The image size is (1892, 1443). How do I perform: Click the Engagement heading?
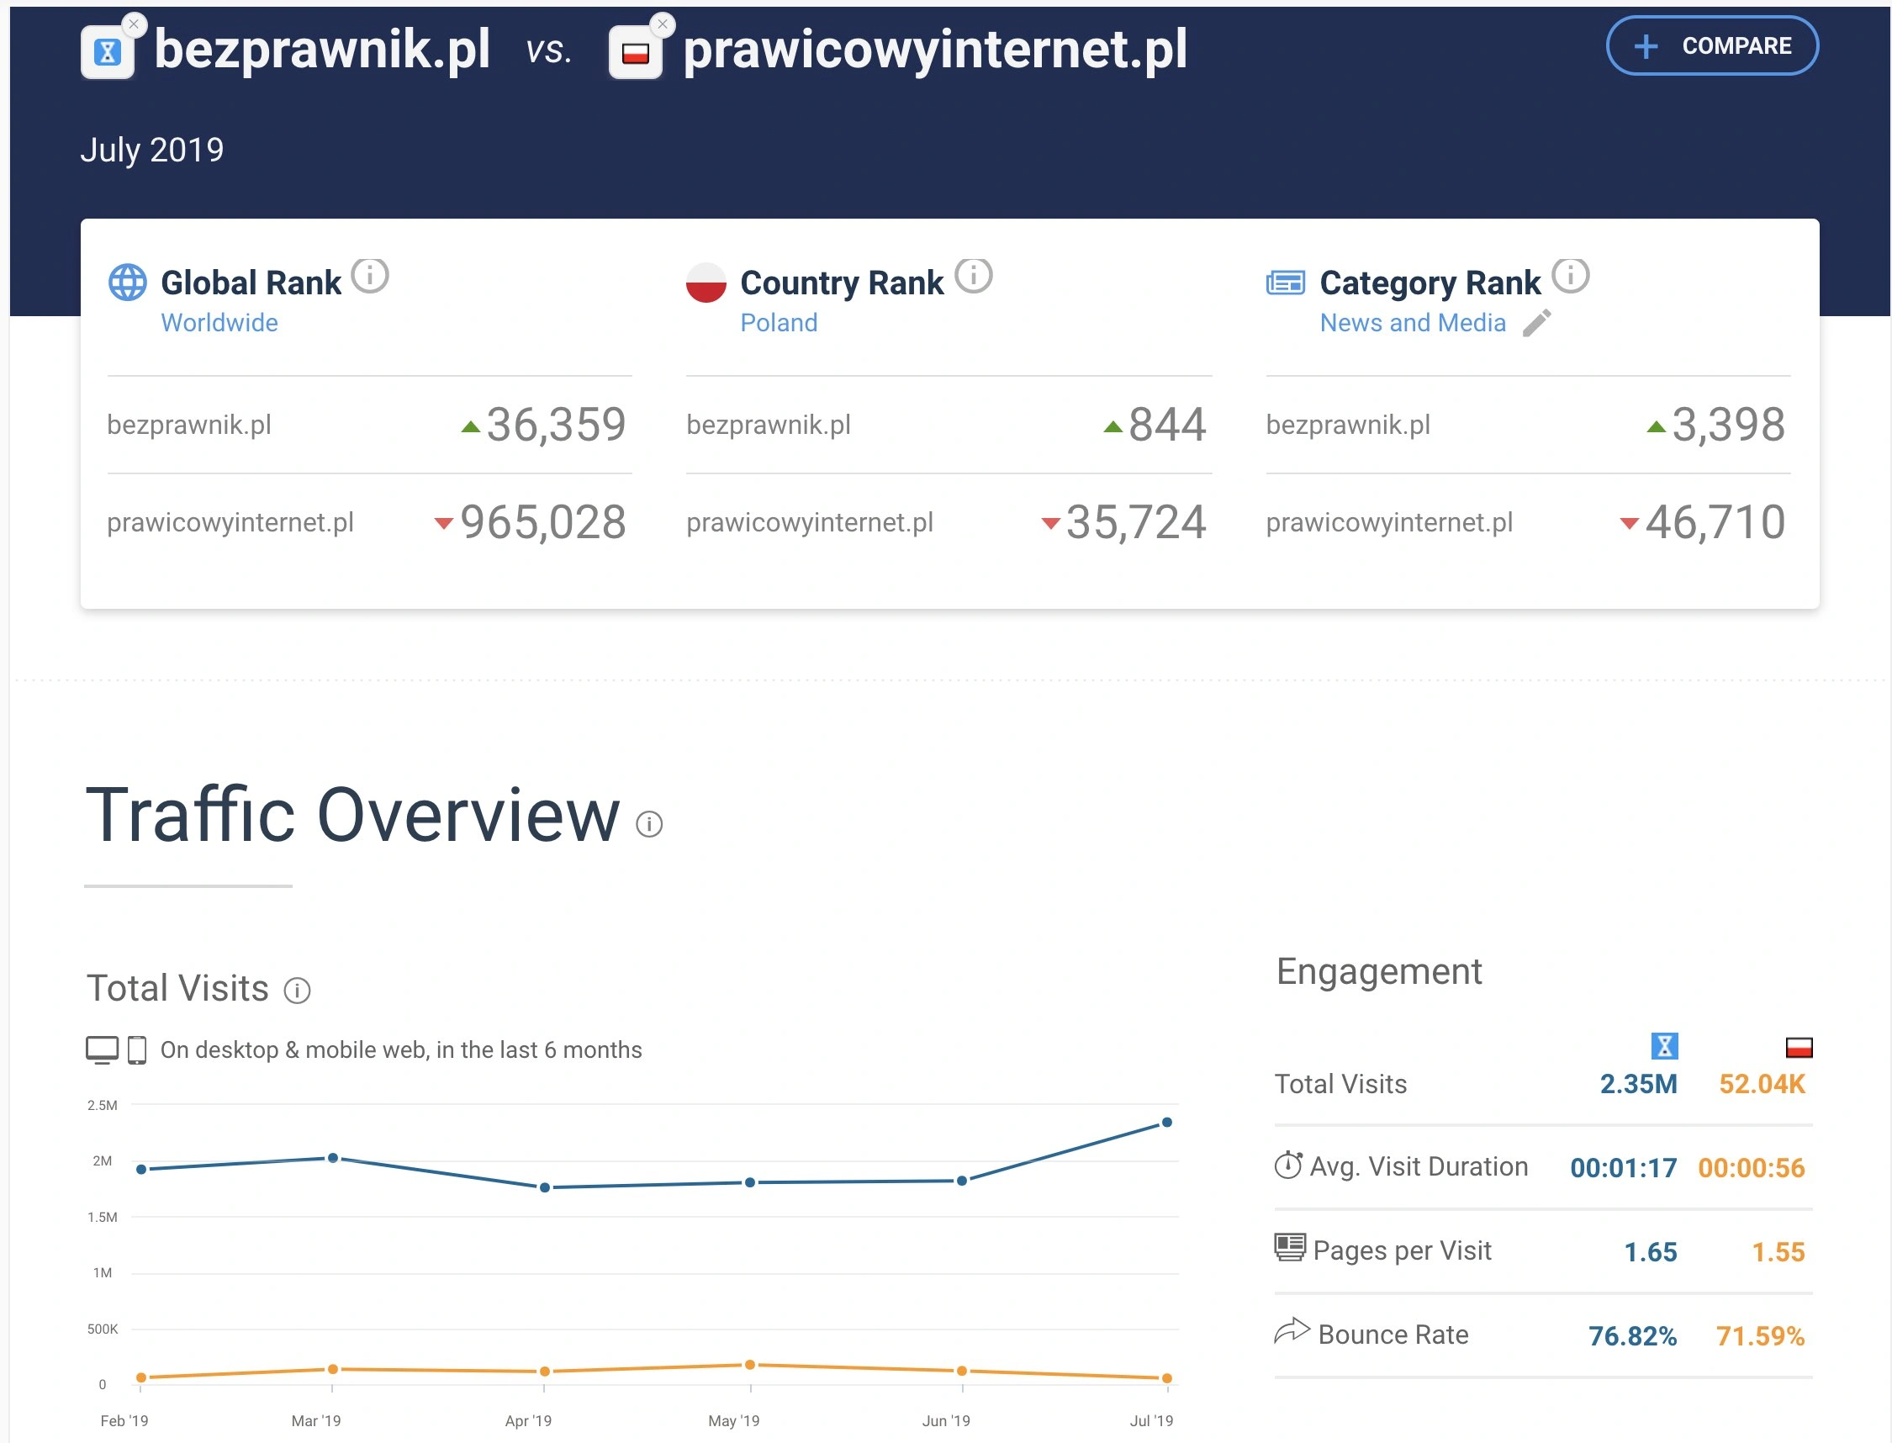click(1378, 971)
